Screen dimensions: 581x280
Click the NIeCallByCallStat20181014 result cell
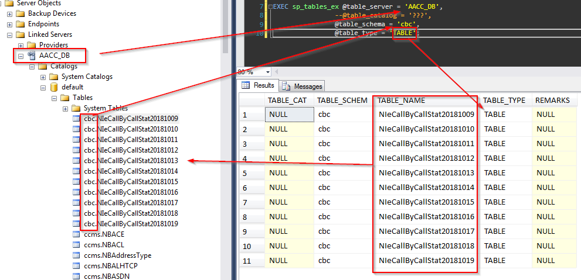(x=426, y=188)
